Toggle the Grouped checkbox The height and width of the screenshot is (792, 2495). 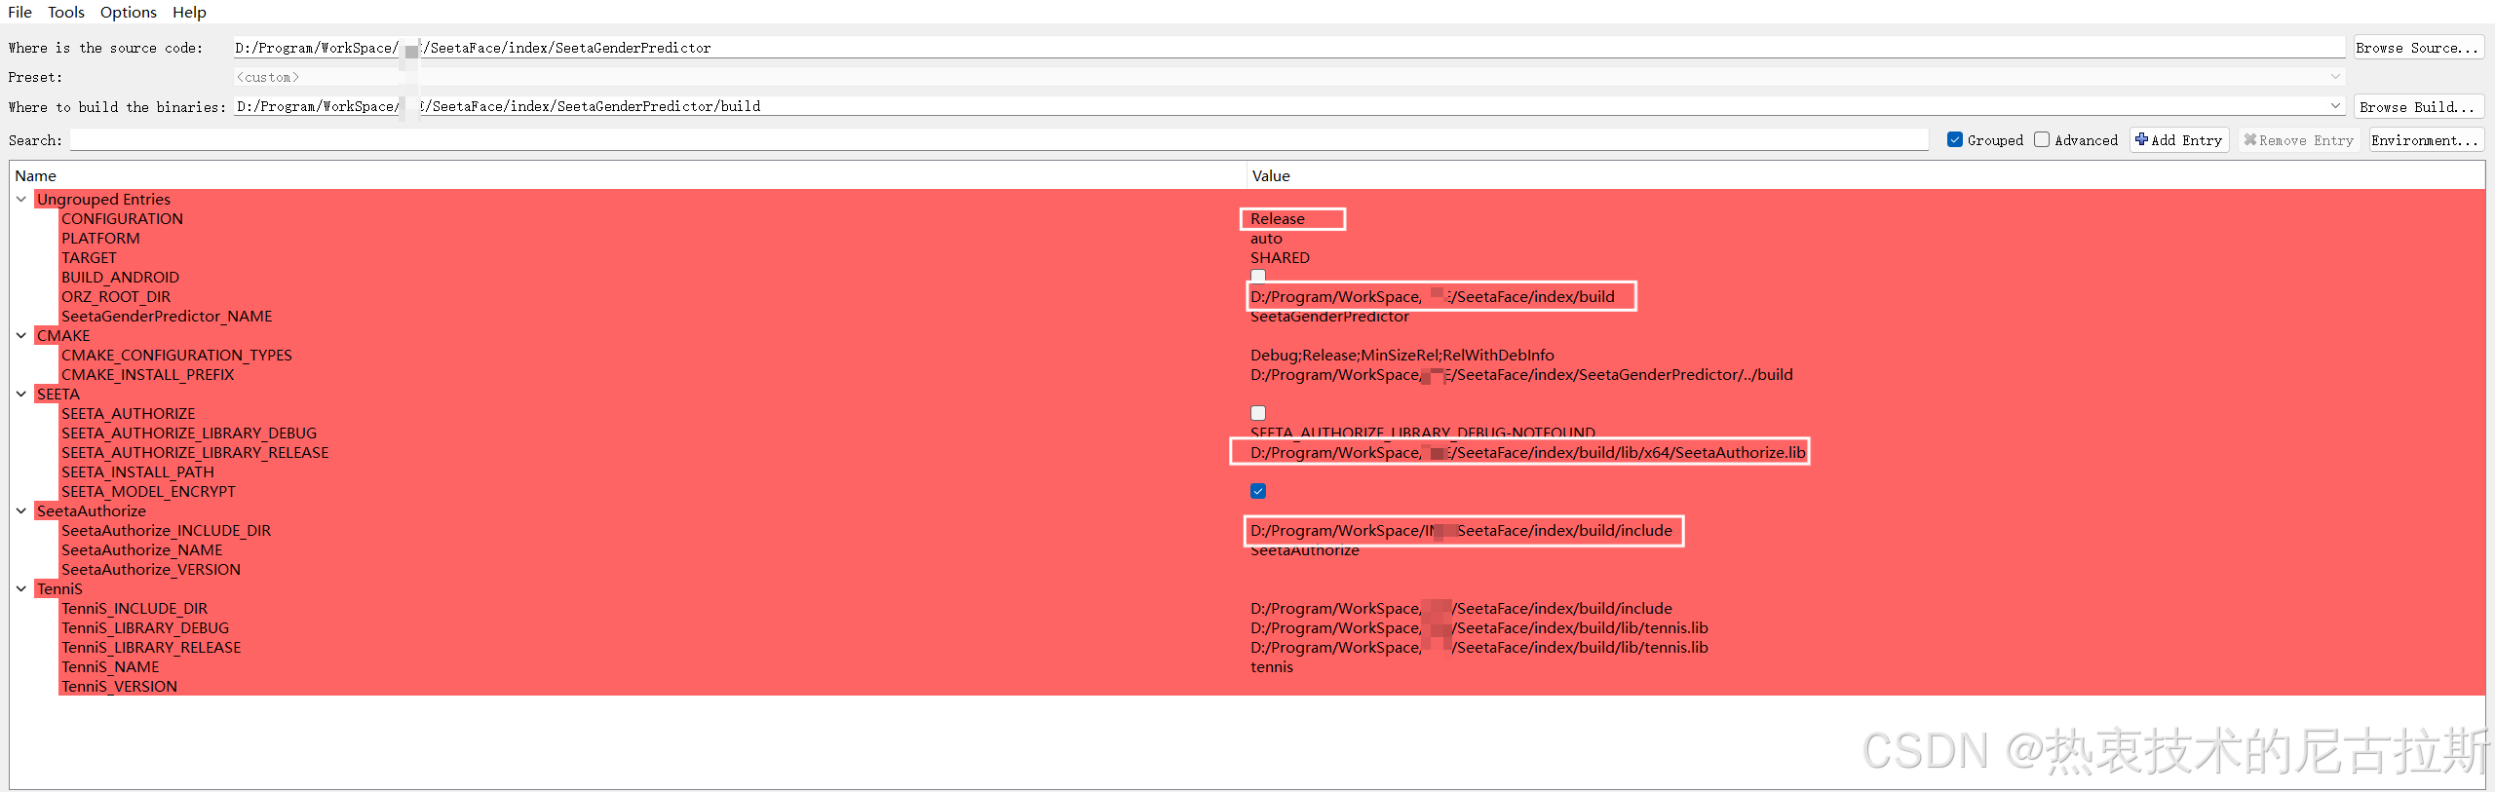1954,139
